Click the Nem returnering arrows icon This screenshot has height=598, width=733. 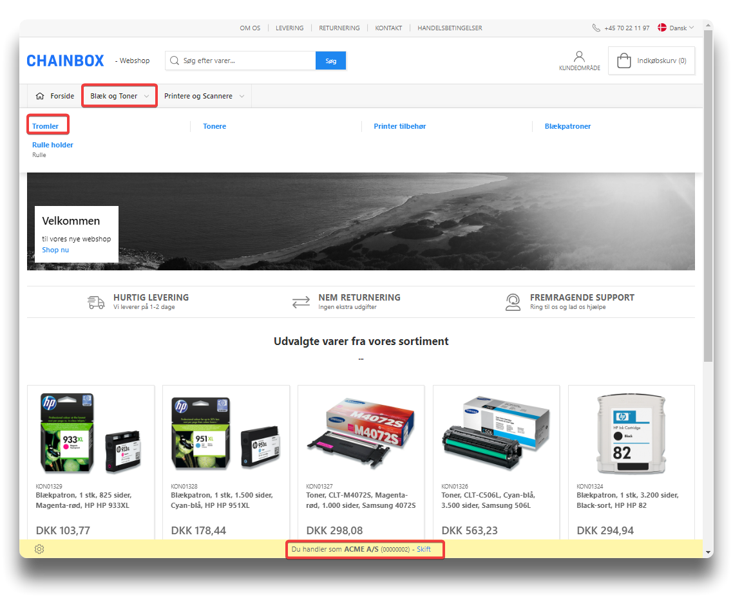[301, 303]
